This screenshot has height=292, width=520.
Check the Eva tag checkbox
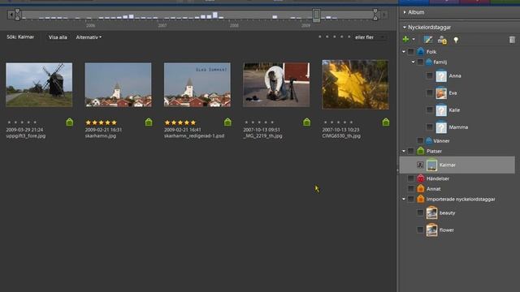430,93
